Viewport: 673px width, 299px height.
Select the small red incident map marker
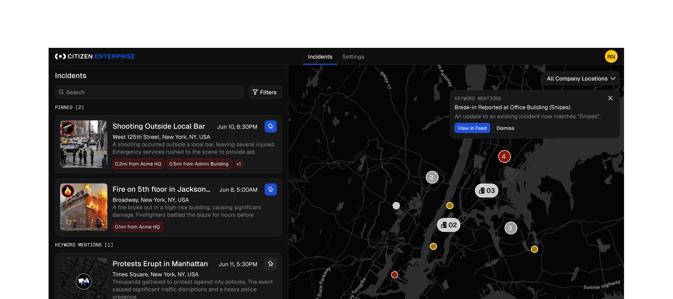coord(394,275)
